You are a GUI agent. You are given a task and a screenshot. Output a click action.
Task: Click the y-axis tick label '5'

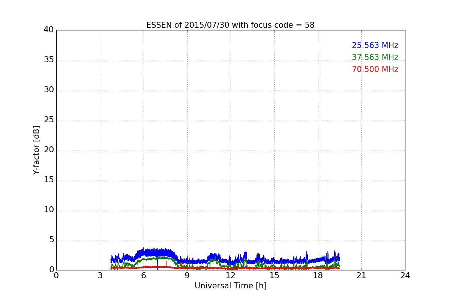[51, 240]
